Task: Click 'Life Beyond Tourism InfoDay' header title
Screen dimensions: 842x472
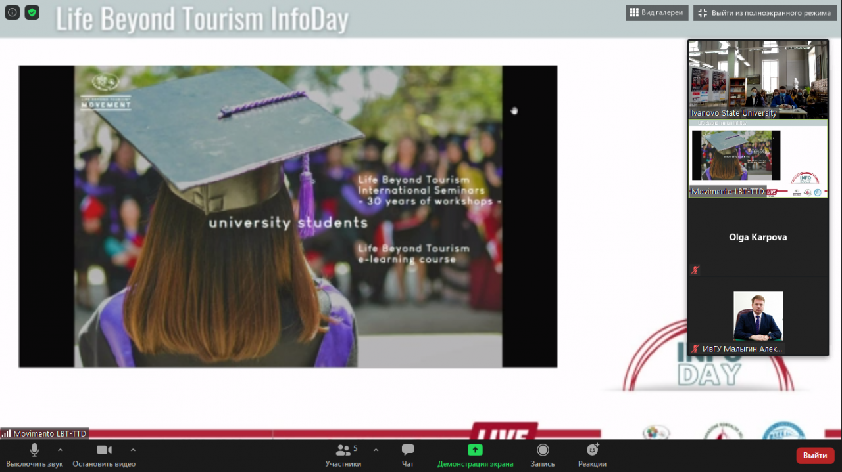Action: click(x=202, y=20)
